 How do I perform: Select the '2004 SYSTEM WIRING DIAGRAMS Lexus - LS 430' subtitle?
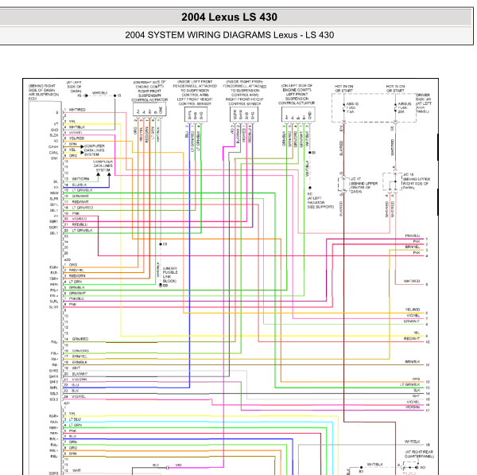click(230, 35)
